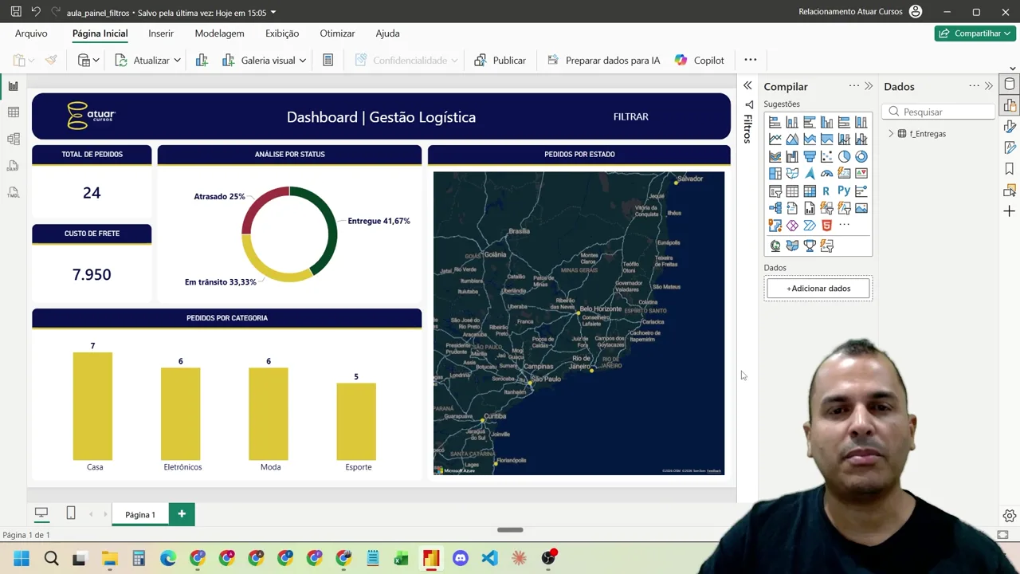Add the decomposition tree visual

pyautogui.click(x=775, y=208)
